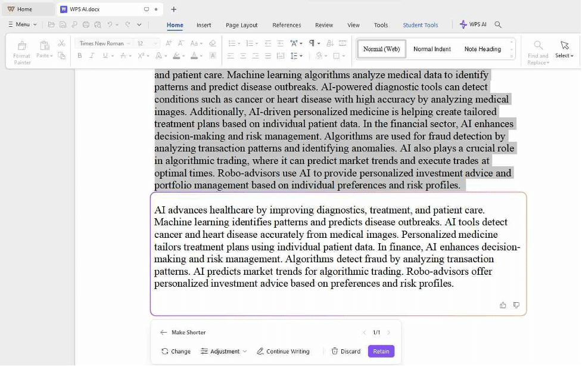Click the Clear Formatting eraser icon
Viewport: 582px width, 366px height.
coord(213,44)
